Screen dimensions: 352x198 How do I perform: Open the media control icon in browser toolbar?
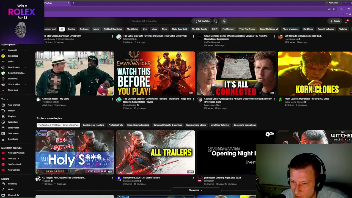coord(348,9)
